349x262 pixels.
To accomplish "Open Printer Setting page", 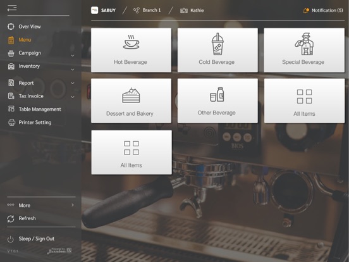I will coord(35,123).
